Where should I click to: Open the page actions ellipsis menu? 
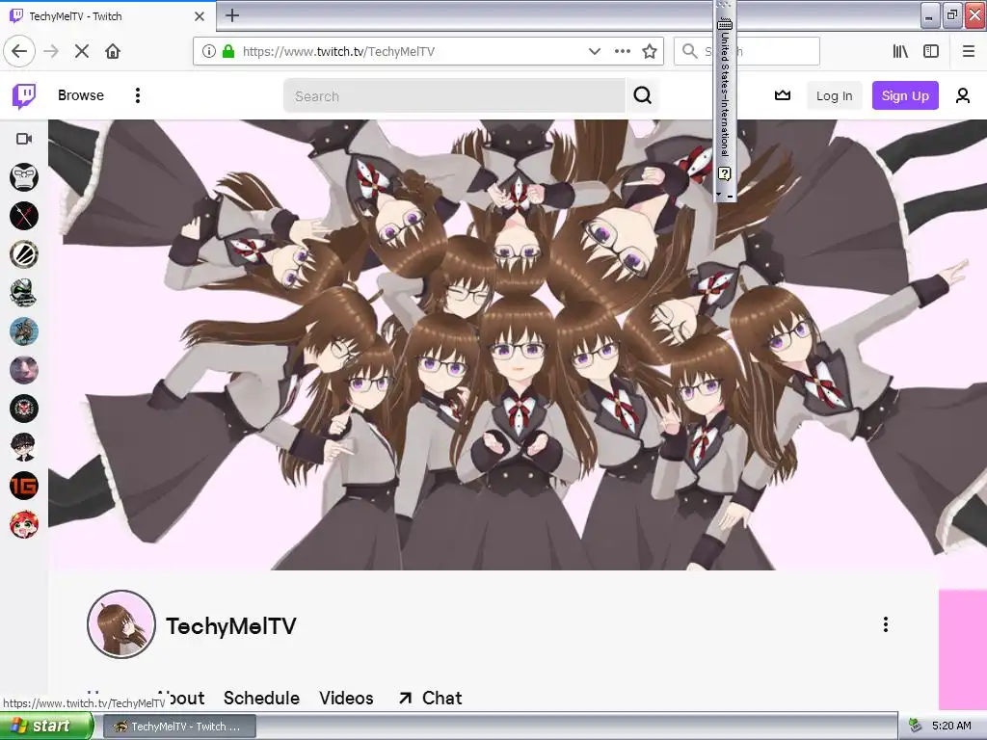623,51
